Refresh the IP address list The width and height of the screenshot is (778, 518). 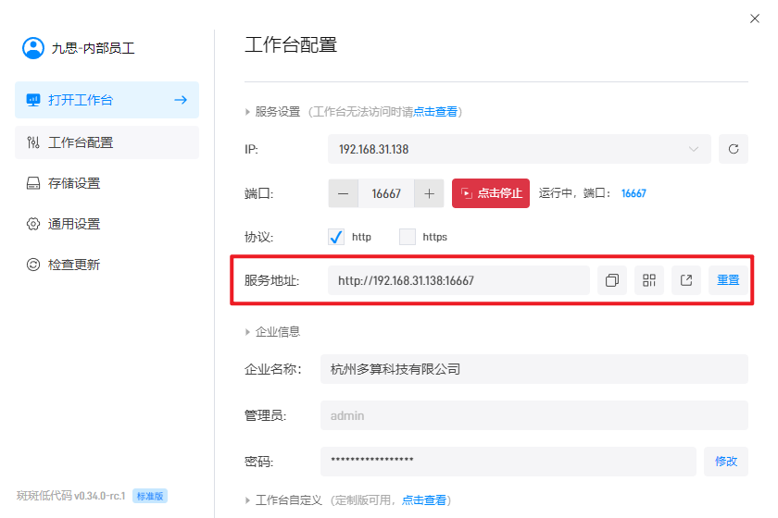[734, 149]
